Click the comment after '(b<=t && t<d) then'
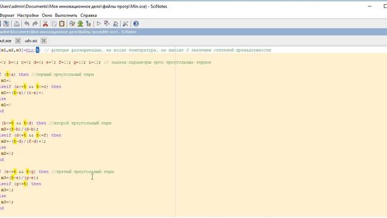Viewport: 387px width, 218px height. coord(80,123)
